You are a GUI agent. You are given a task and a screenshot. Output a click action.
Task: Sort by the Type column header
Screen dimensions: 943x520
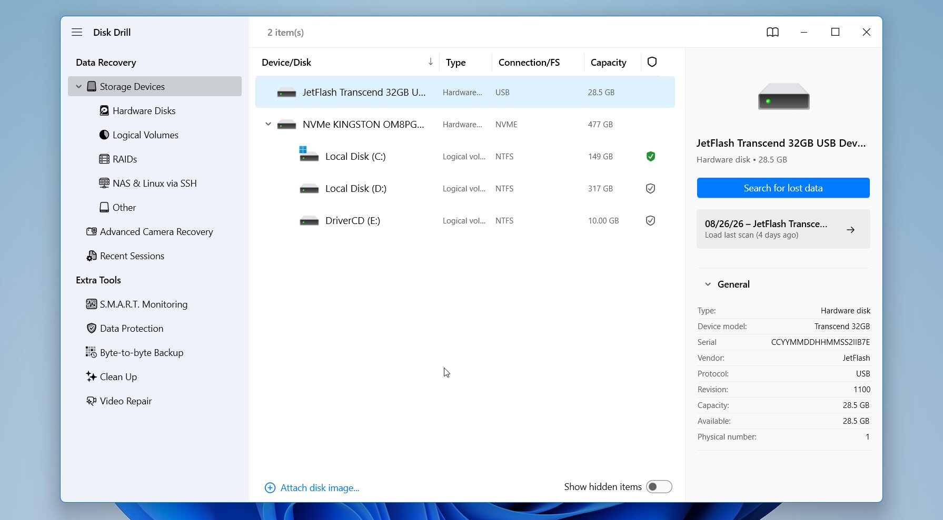click(455, 62)
